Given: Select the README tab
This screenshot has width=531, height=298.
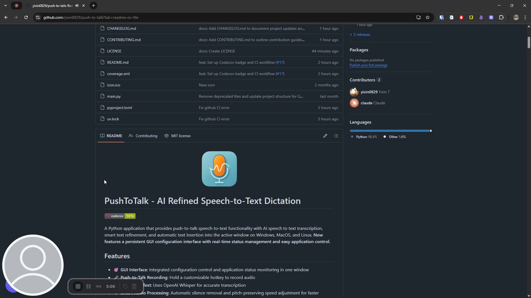Looking at the screenshot, I should [111, 136].
